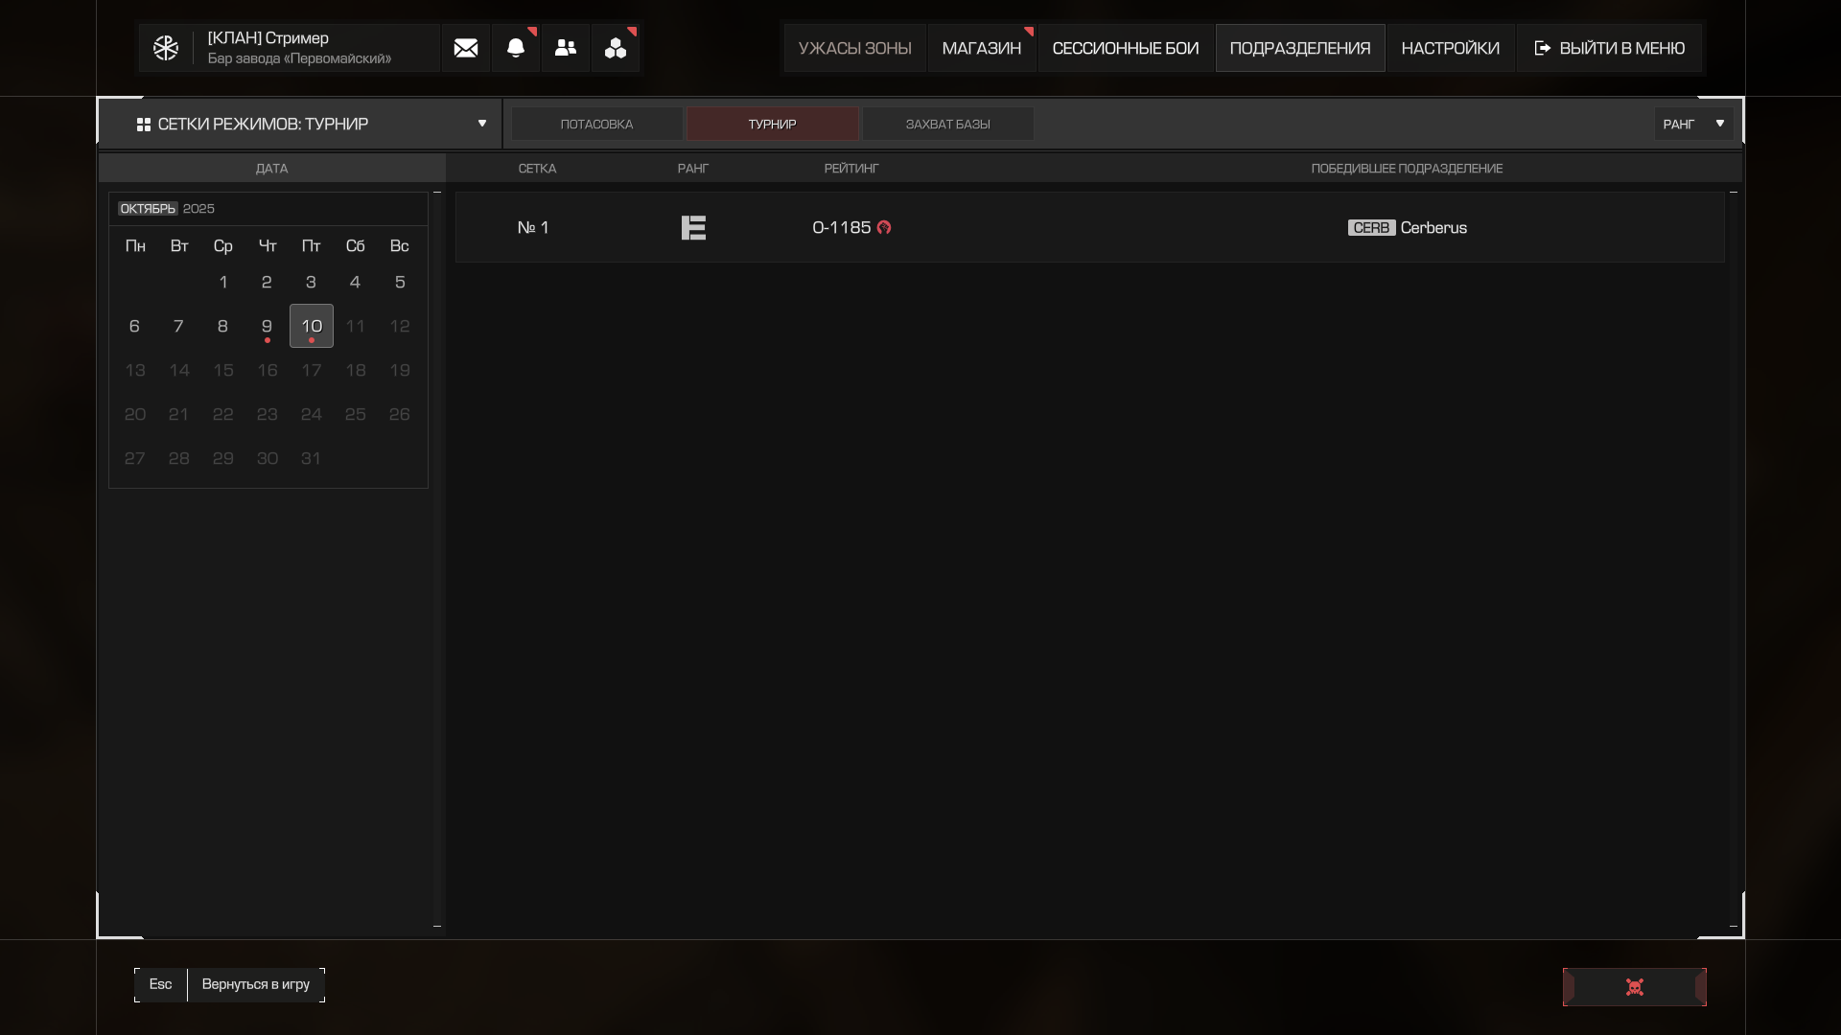
Task: Select the Турнир mode filter
Action: (x=772, y=125)
